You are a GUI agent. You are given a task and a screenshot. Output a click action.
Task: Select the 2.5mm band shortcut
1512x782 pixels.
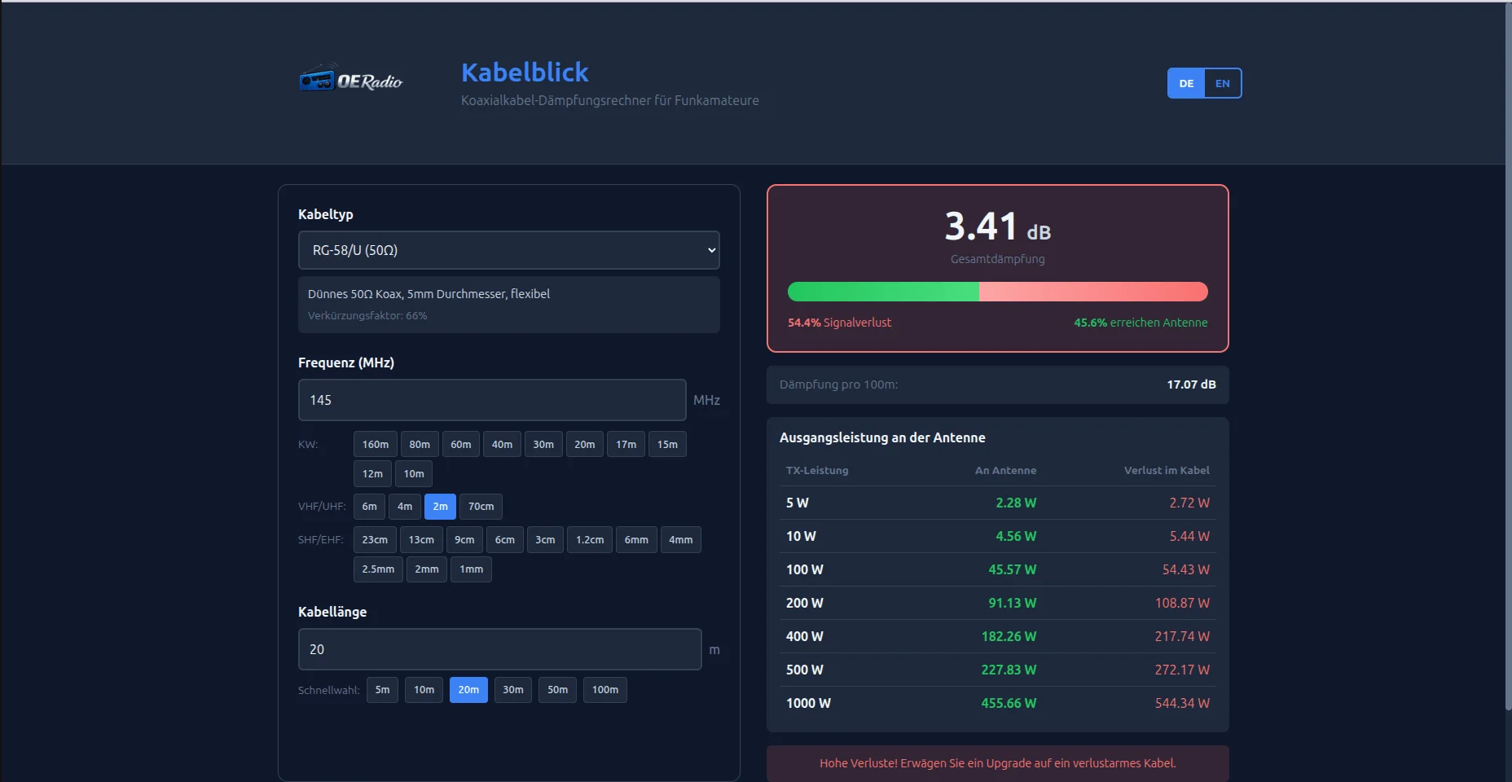click(x=378, y=569)
